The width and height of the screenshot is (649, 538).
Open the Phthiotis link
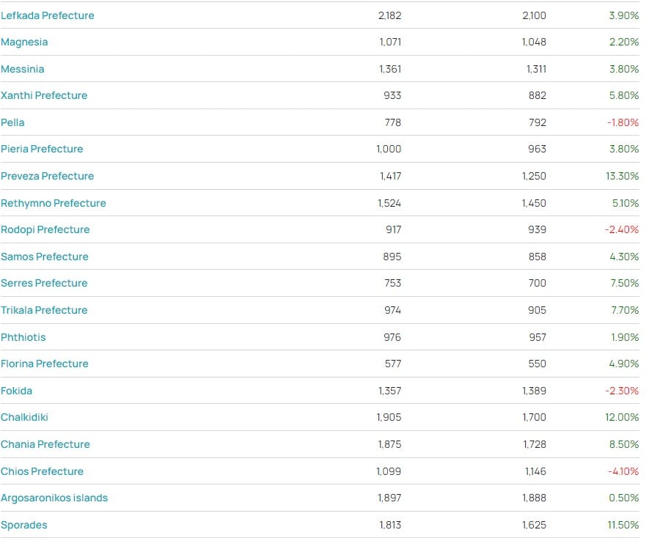(x=23, y=337)
